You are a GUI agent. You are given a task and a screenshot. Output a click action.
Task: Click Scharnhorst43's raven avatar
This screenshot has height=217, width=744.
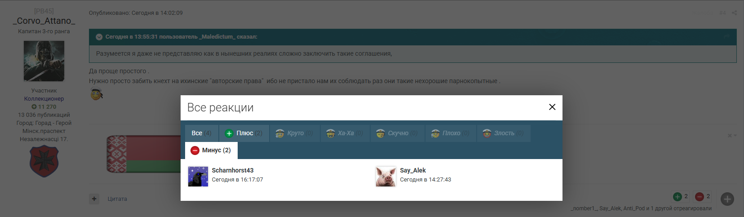coord(198,176)
